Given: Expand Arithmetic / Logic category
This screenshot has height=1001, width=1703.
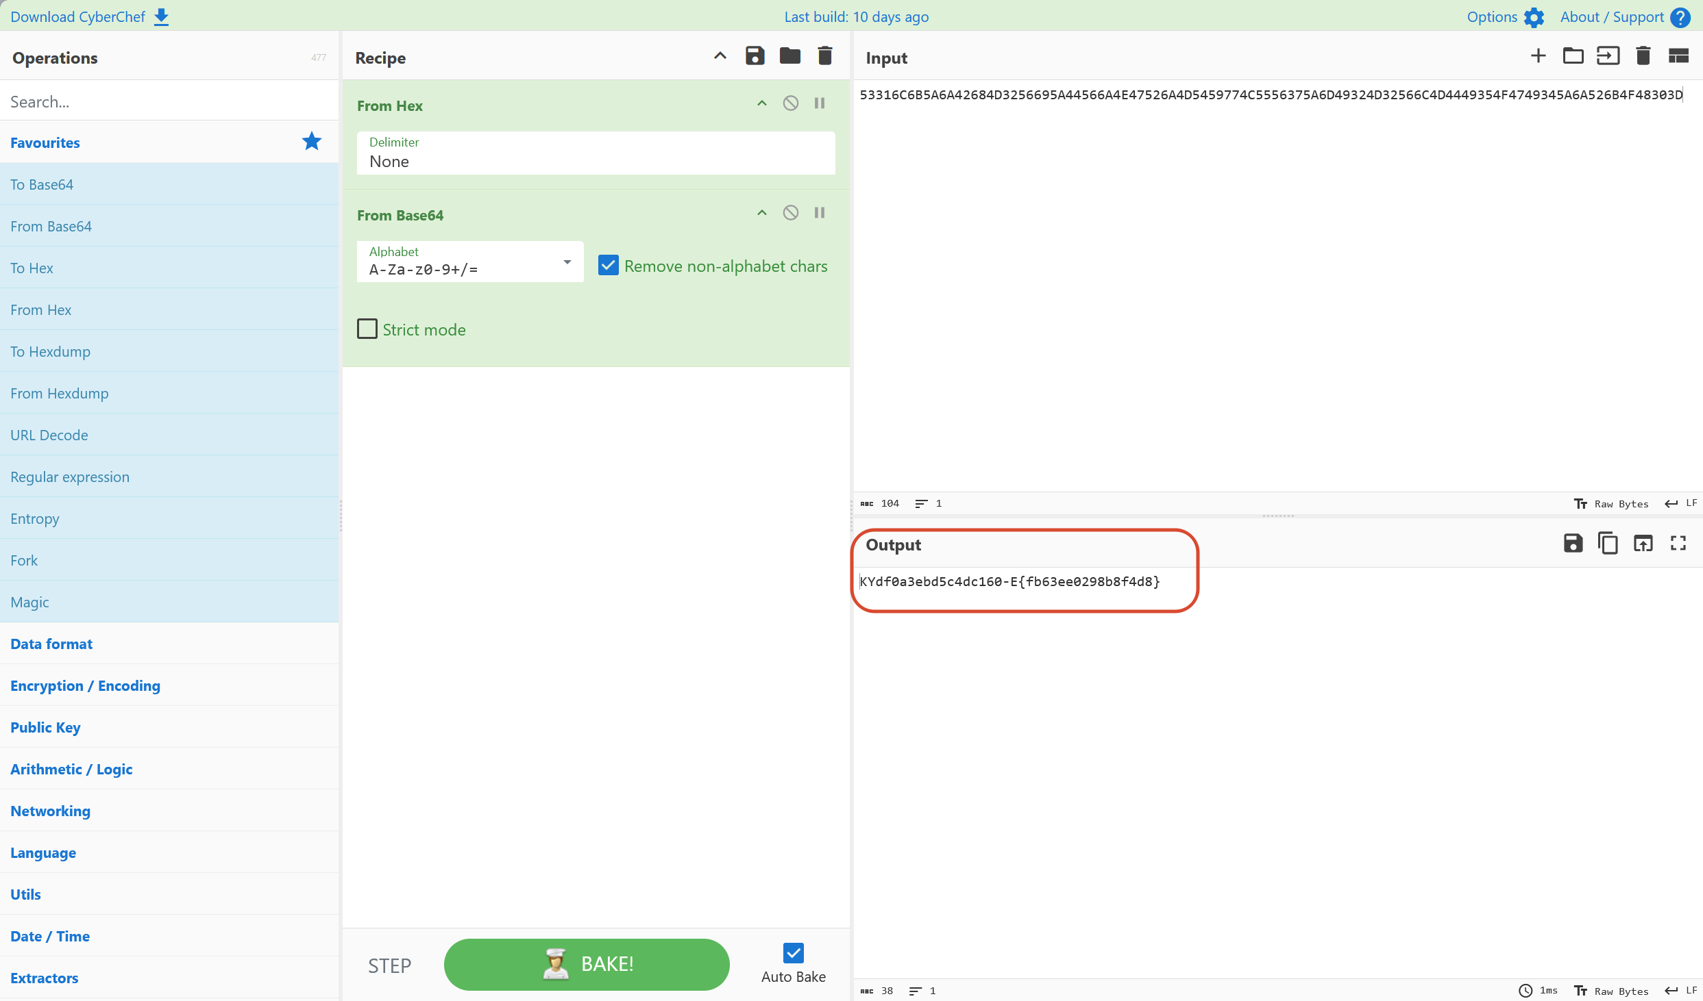Looking at the screenshot, I should [x=169, y=769].
